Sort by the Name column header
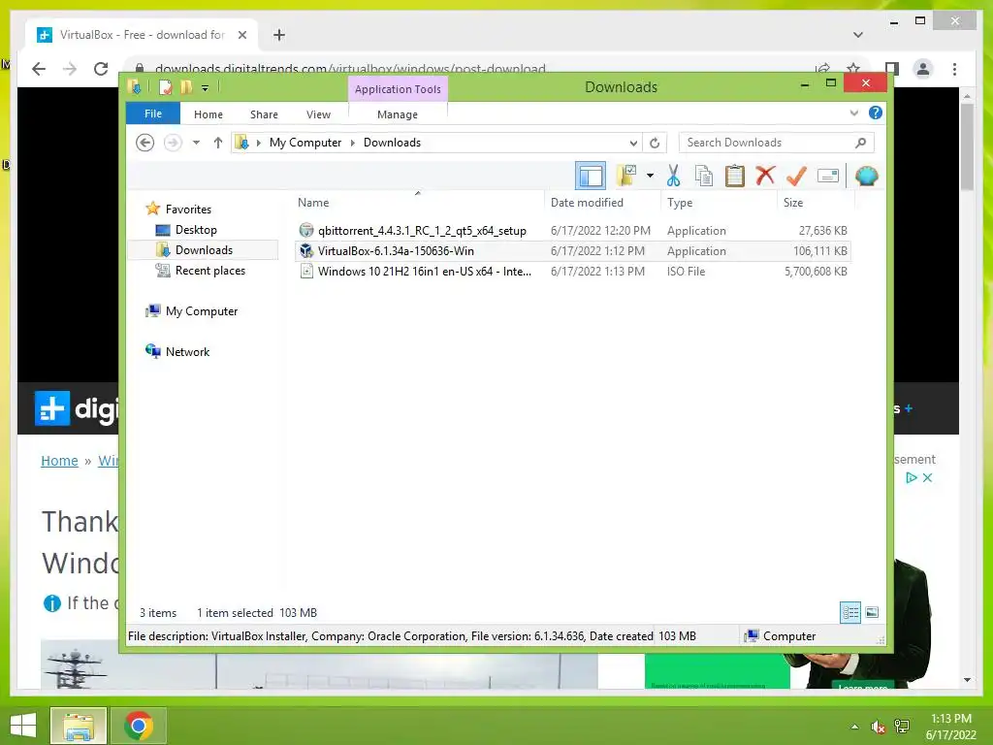Image resolution: width=993 pixels, height=745 pixels. coord(313,203)
